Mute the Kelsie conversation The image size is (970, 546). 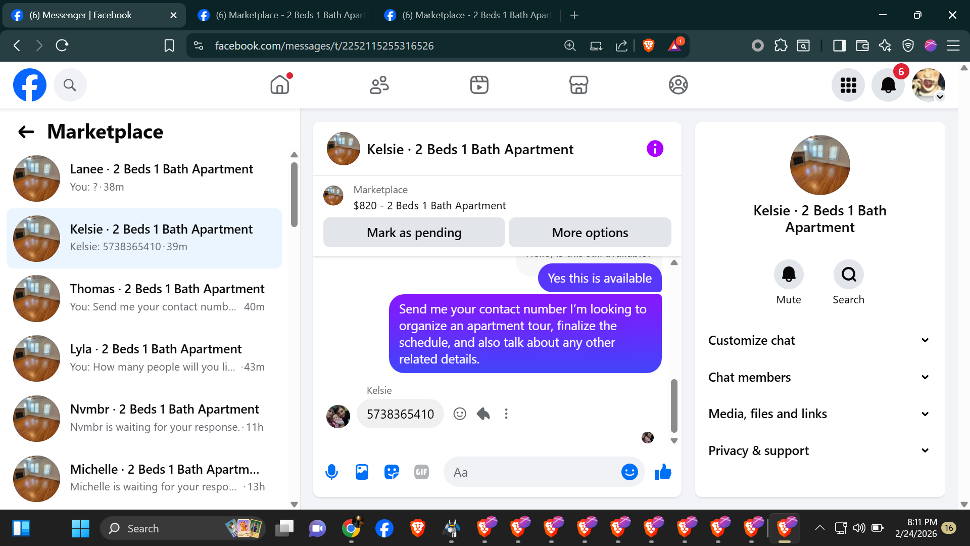(x=788, y=275)
